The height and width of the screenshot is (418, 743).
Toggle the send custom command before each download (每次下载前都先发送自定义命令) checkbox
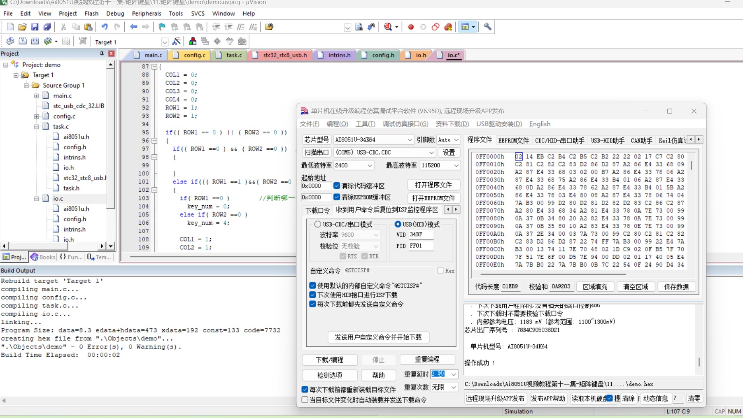click(312, 304)
